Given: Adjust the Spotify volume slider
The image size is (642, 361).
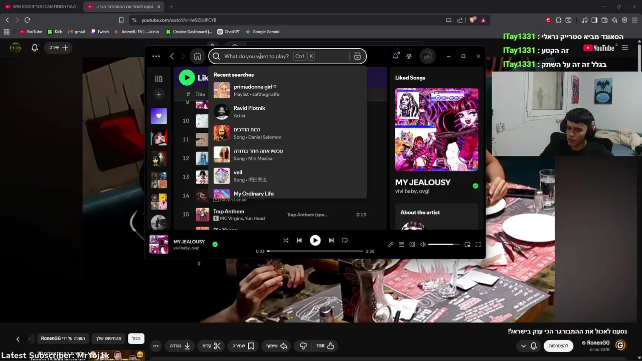Looking at the screenshot, I should pos(443,244).
